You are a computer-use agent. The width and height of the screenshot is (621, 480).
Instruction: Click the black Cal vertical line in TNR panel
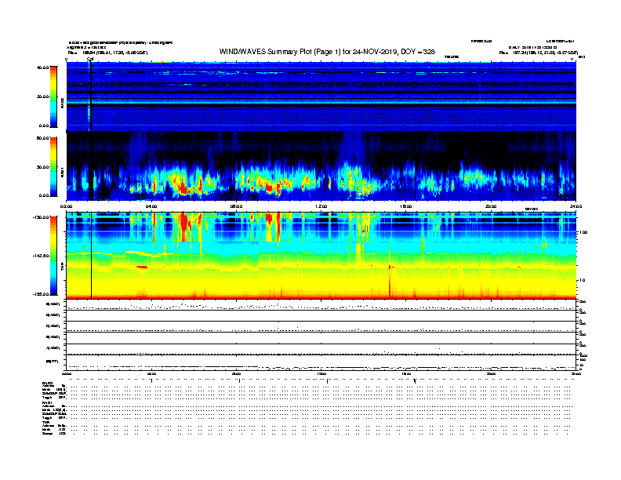[x=92, y=256]
